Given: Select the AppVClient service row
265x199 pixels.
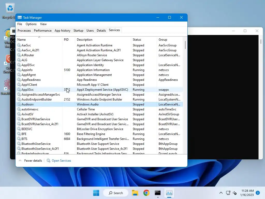Looking at the screenshot, I should 99,85.
